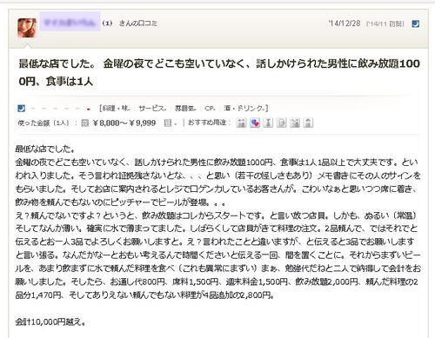Click the review count (1) beside name
Screen dimensions: 435x338
(107, 23)
